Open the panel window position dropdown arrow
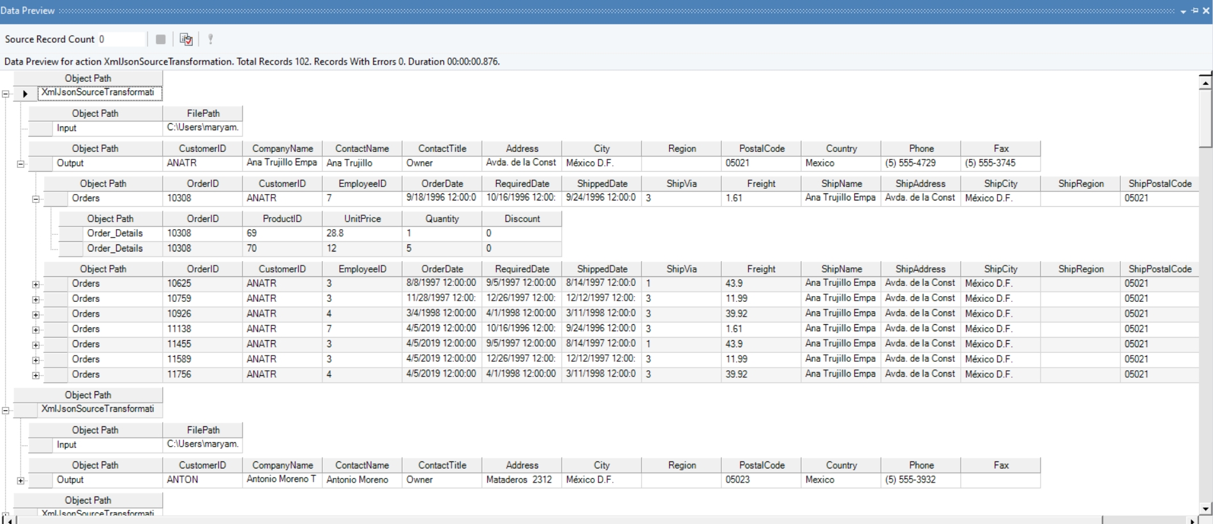The height and width of the screenshot is (524, 1213). [x=1183, y=11]
